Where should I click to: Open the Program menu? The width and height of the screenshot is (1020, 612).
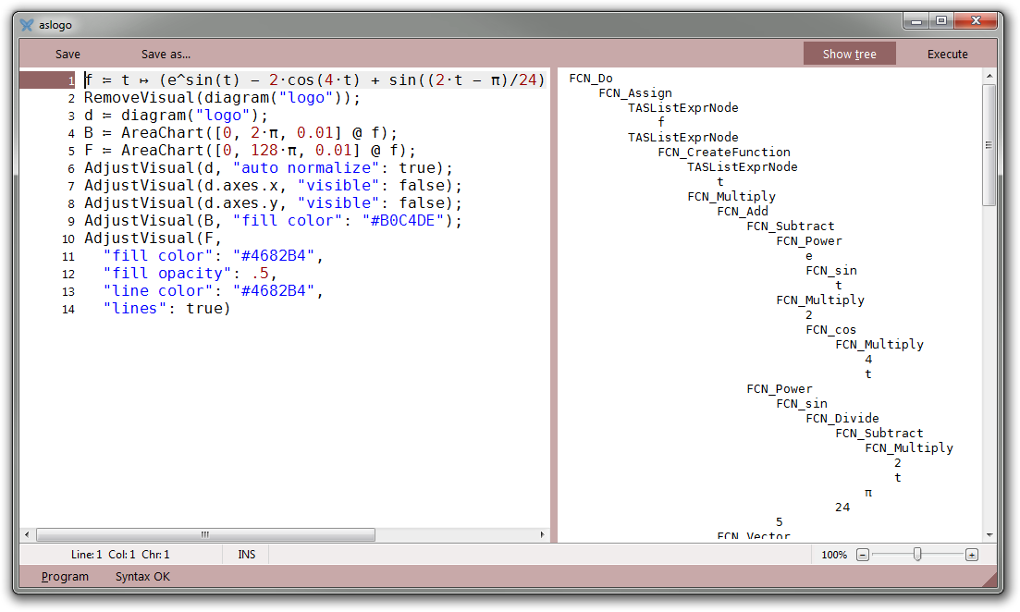66,577
